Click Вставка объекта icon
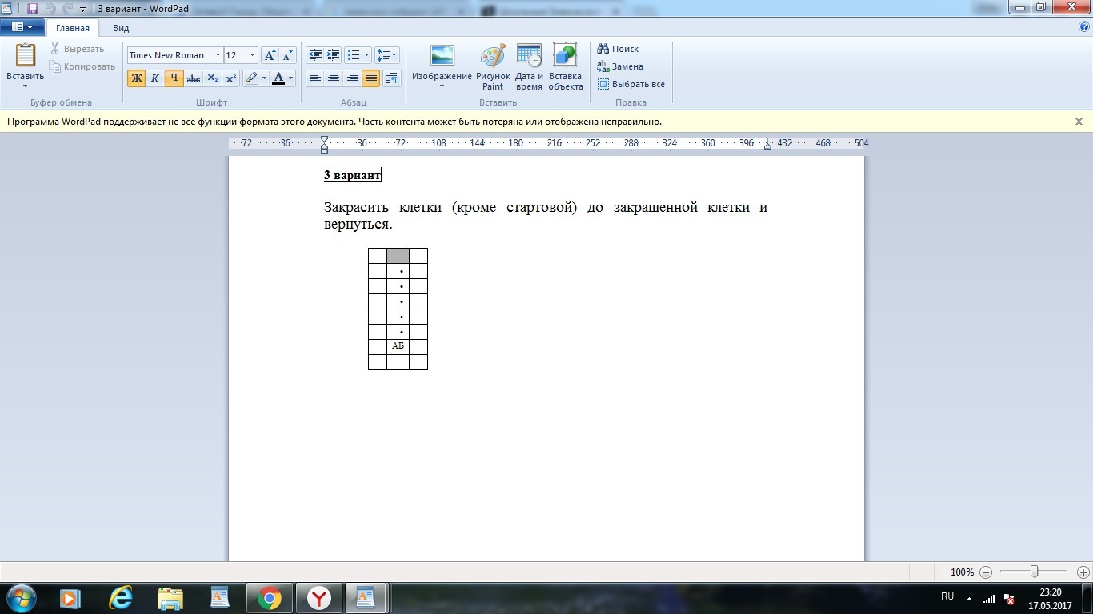This screenshot has height=614, width=1093. (x=565, y=67)
